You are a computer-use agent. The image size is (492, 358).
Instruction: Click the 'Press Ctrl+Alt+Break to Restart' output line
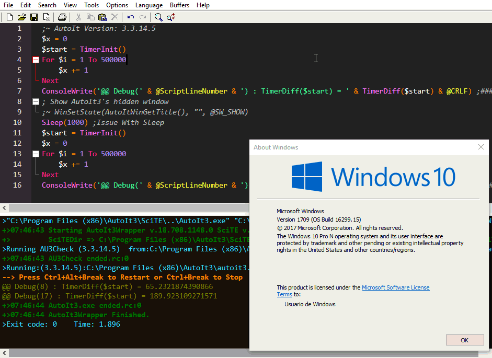[x=122, y=277]
